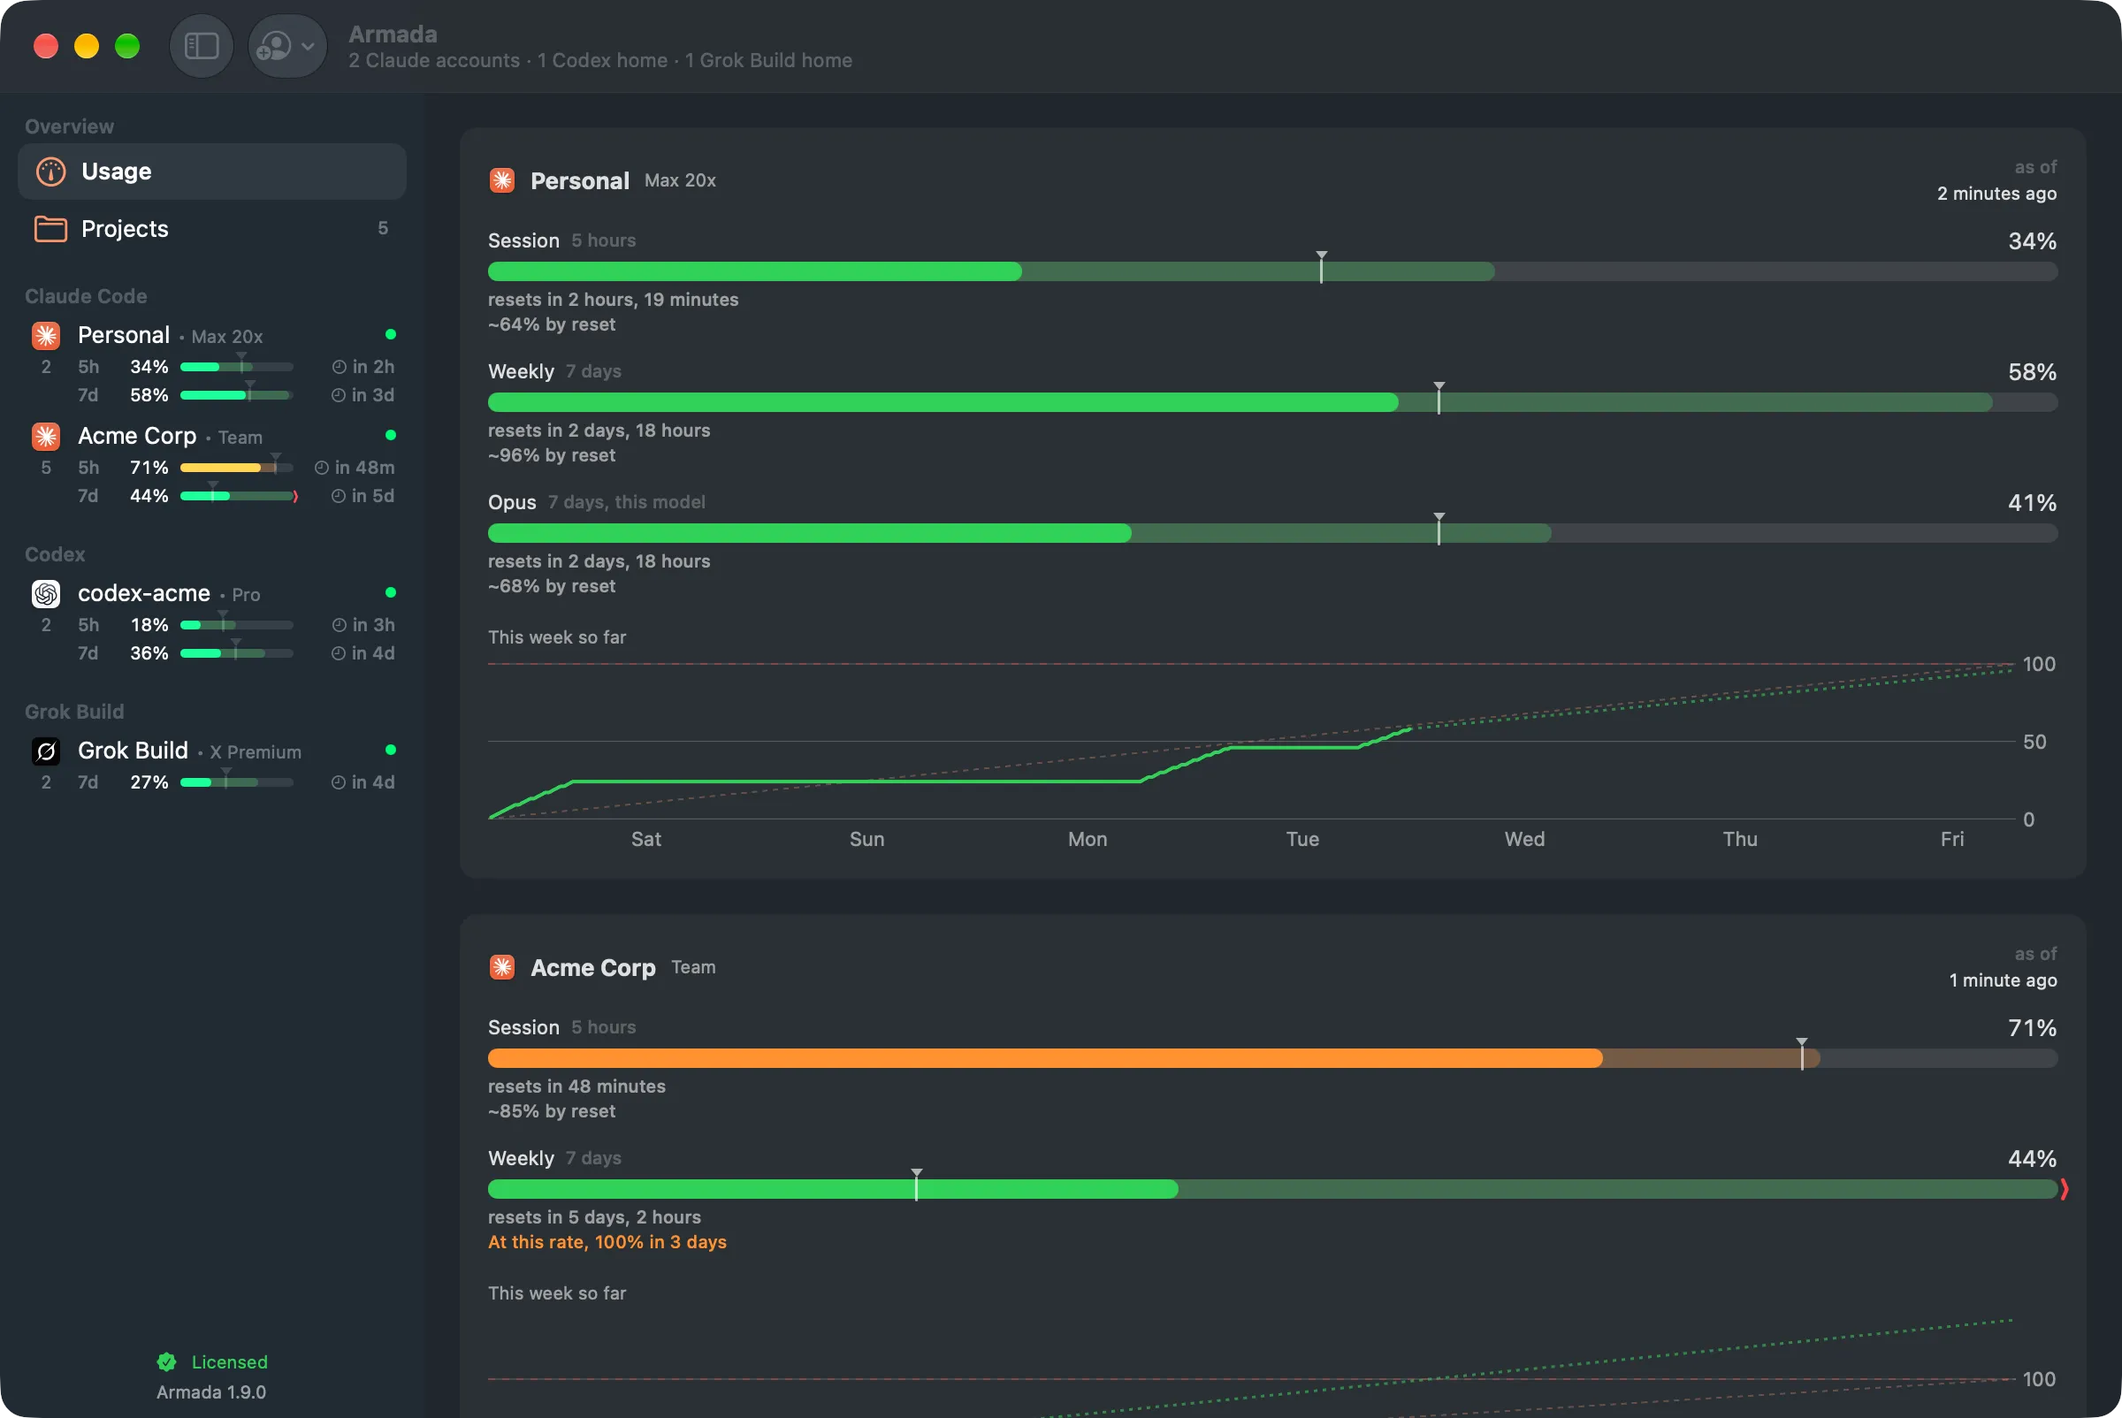The height and width of the screenshot is (1418, 2122).
Task: Click the 'Licensed' label in the sidebar footer
Action: click(230, 1362)
